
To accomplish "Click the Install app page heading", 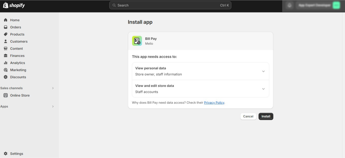I will (x=140, y=22).
